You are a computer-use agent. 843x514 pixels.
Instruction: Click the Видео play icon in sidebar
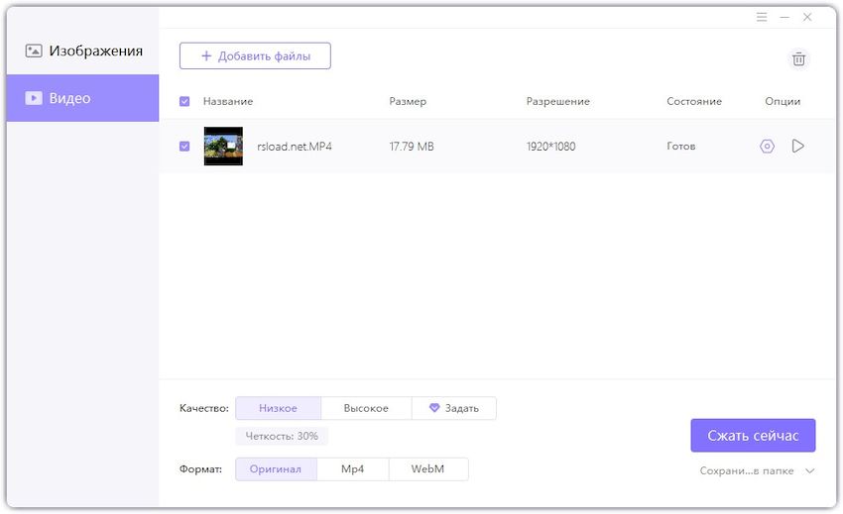34,98
